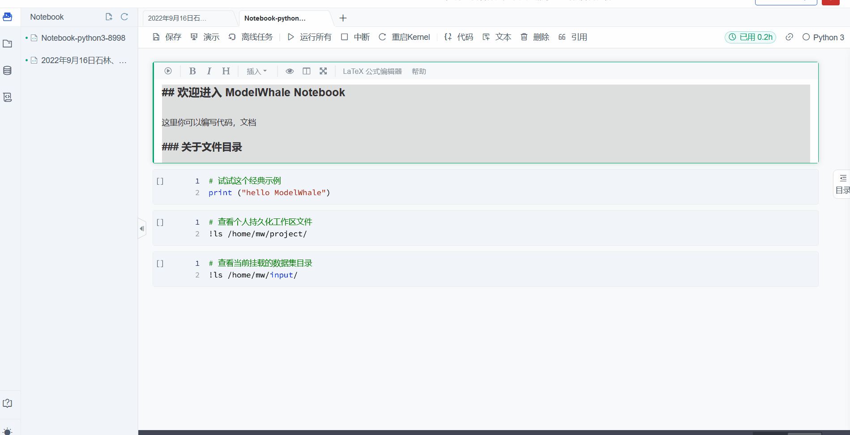The image size is (850, 435).
Task: Collapse the left file panel arrow
Action: click(142, 229)
